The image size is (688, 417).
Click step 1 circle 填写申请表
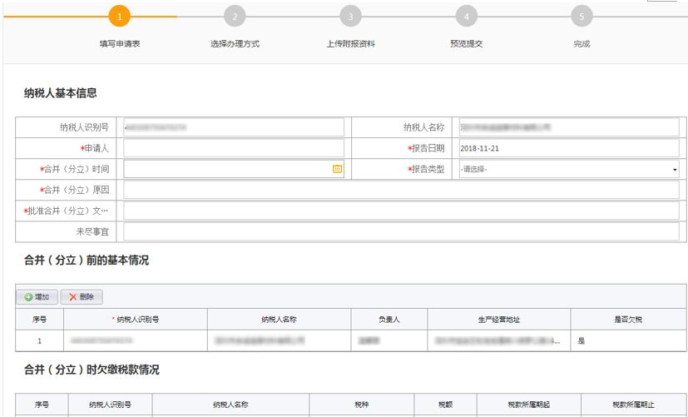(119, 17)
